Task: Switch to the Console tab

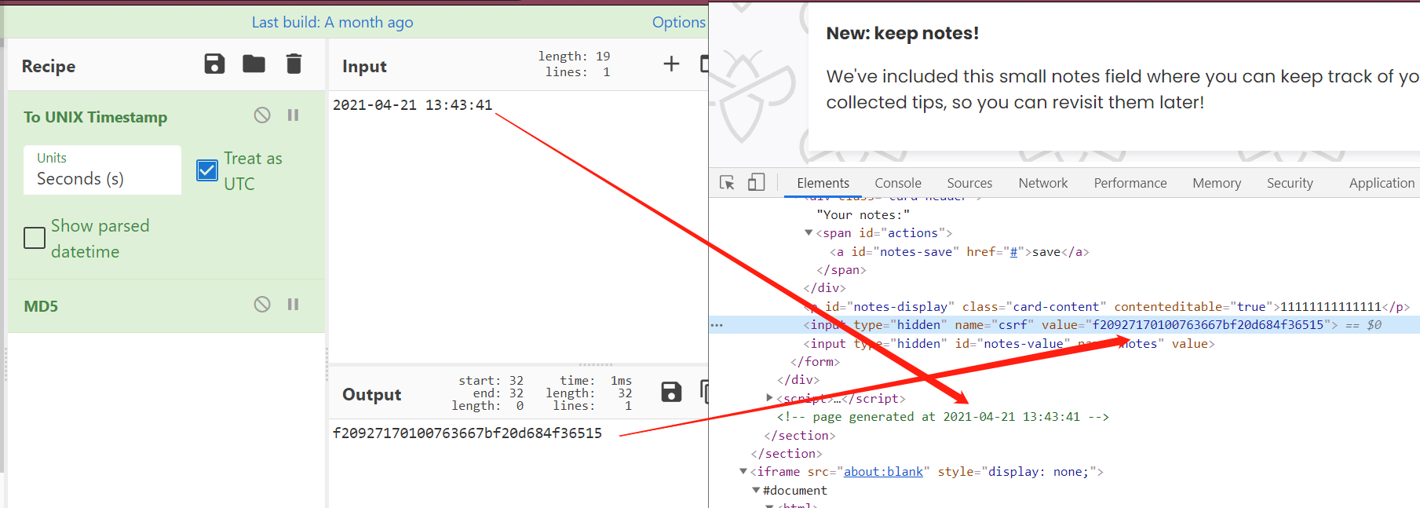Action: pos(897,183)
